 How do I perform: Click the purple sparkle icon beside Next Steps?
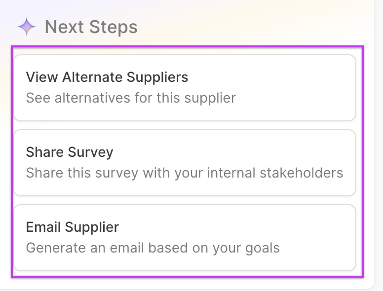(26, 27)
